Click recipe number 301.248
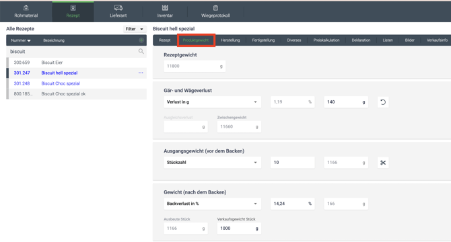 pos(22,83)
